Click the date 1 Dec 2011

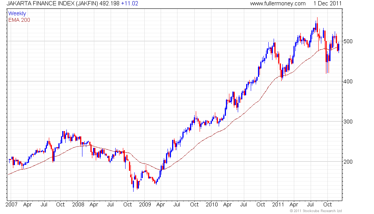(327, 3)
